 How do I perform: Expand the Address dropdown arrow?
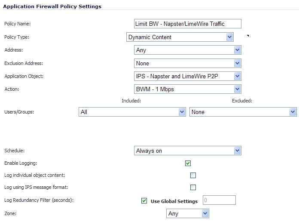click(x=237, y=50)
